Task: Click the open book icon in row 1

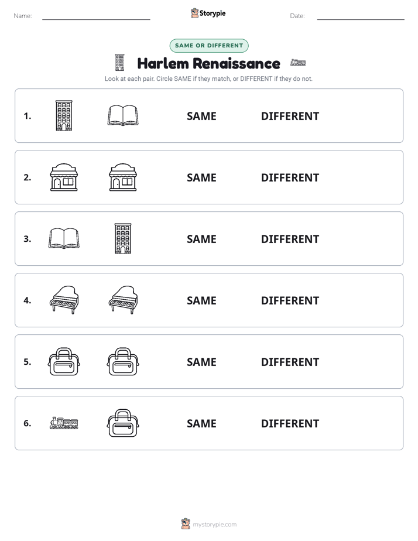Action: 123,115
